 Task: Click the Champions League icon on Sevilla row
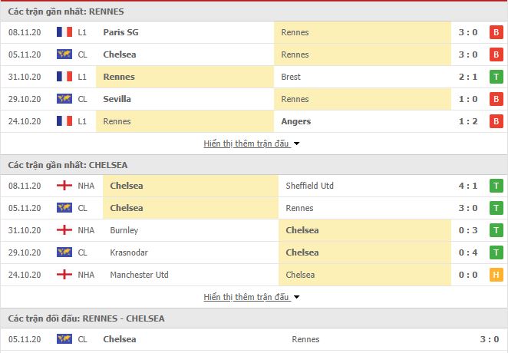[x=64, y=99]
